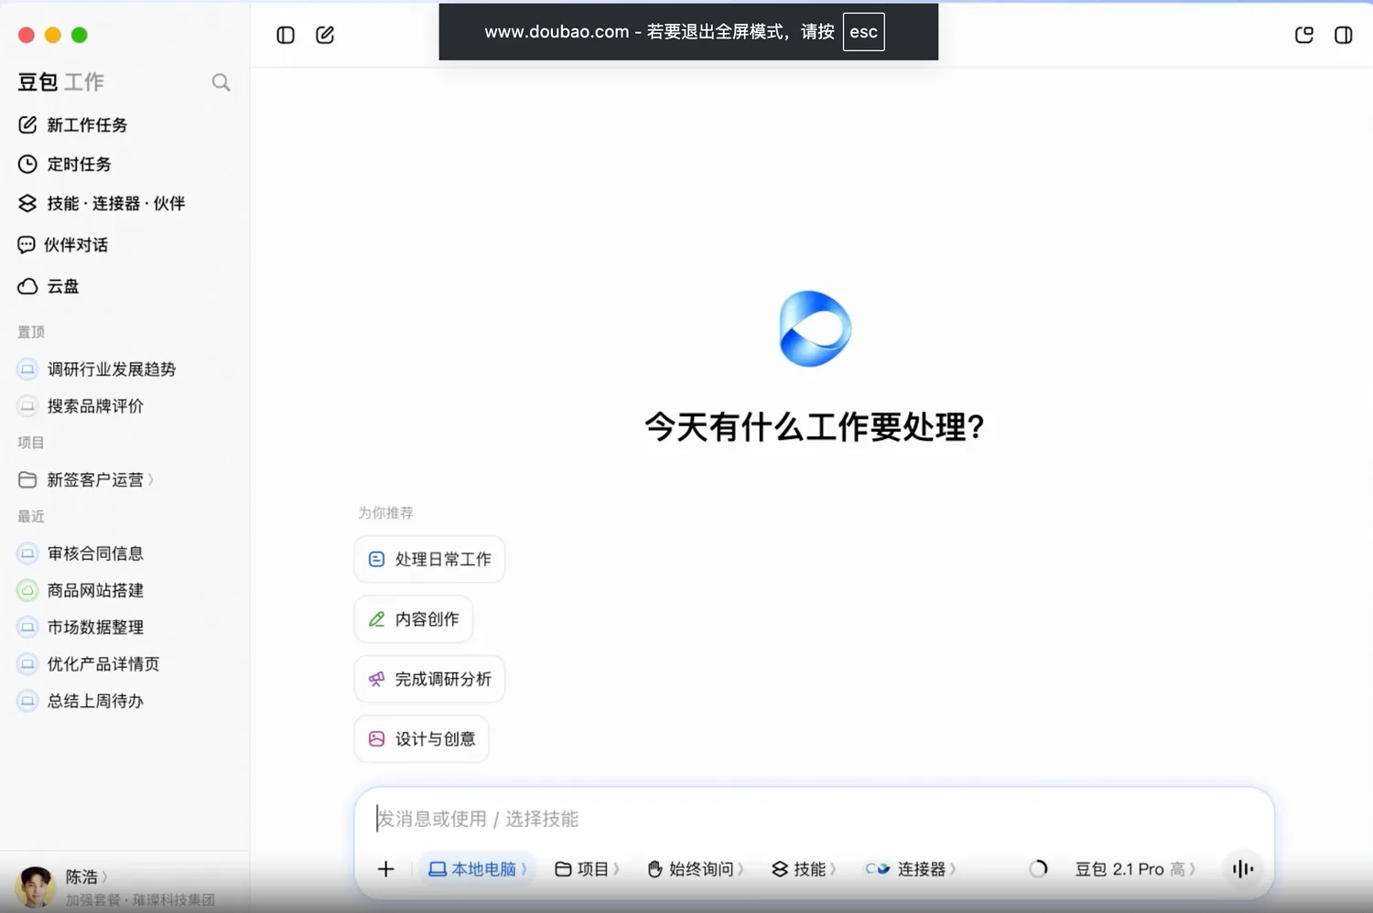
Task: Open pinned task 调研行业发展趋势
Action: click(97, 370)
